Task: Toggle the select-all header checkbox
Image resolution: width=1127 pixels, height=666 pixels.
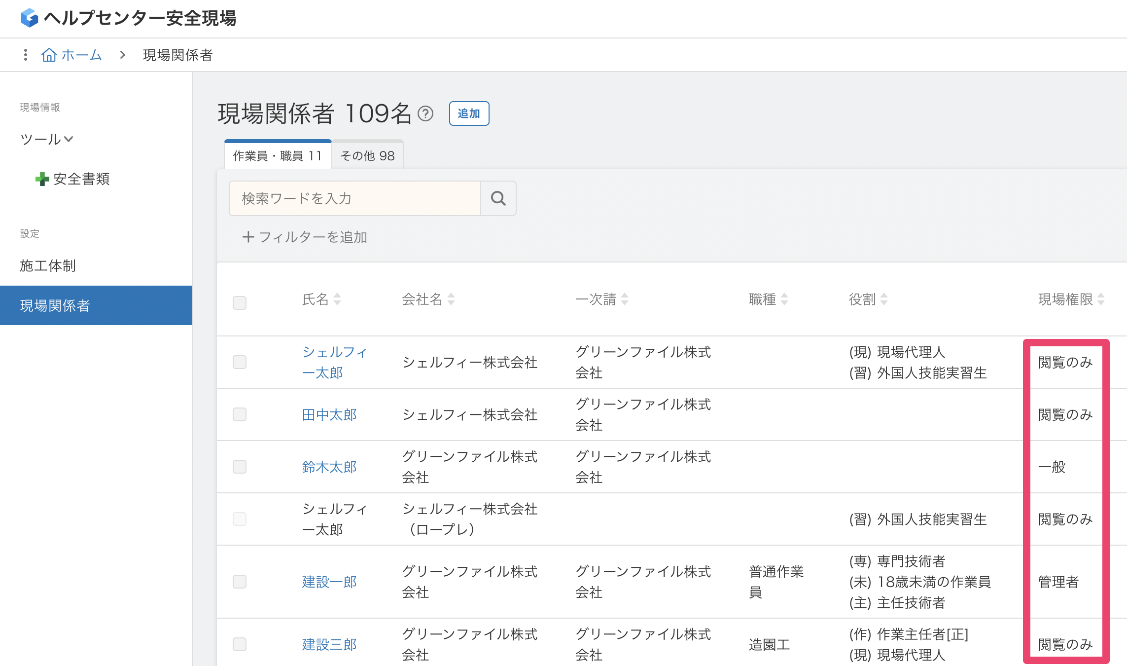Action: 240,302
